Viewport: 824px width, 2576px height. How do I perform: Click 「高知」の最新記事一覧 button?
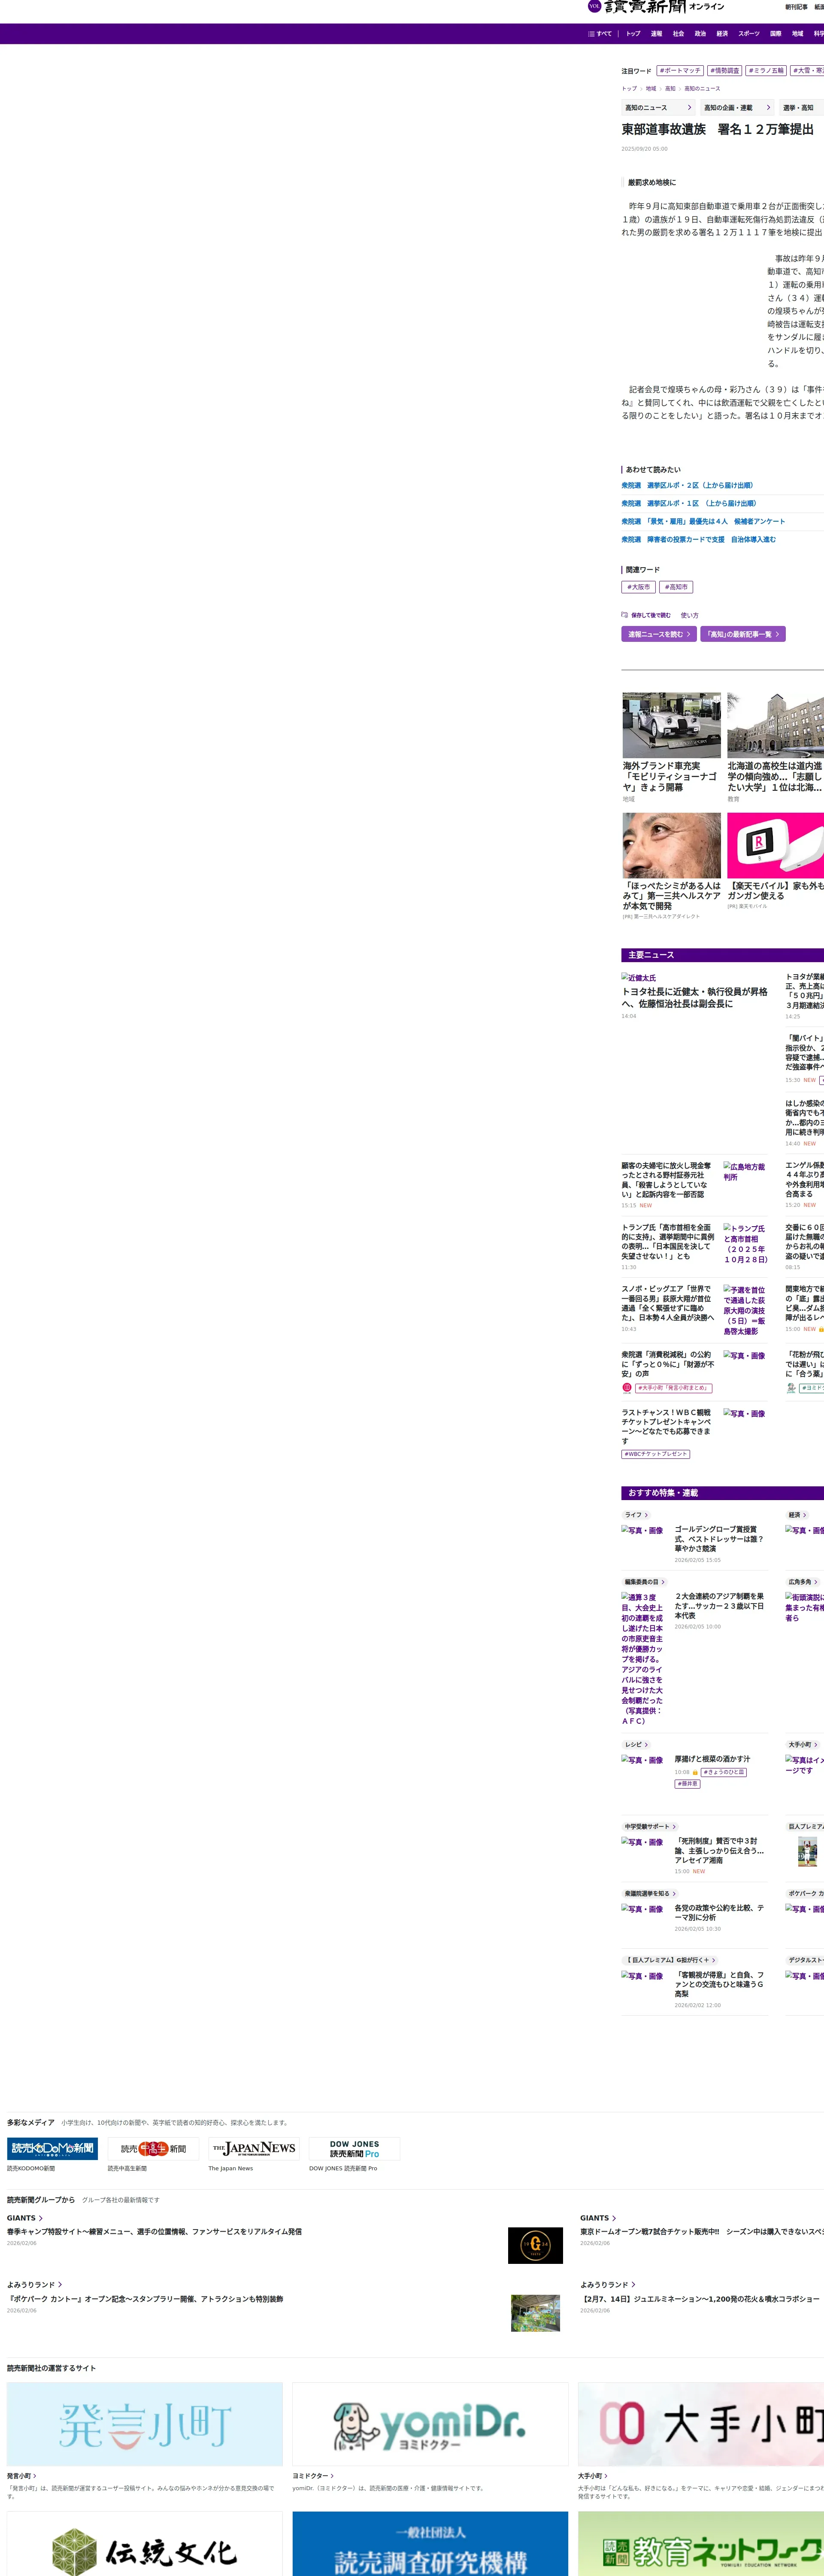click(x=743, y=634)
